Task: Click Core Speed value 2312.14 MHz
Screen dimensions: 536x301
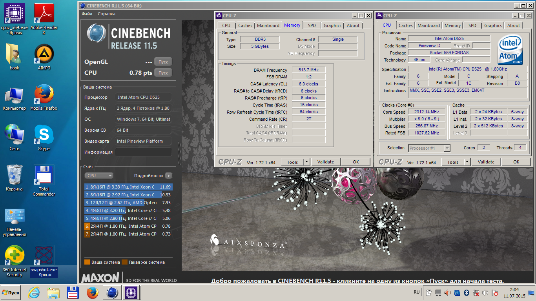Action: tap(427, 112)
